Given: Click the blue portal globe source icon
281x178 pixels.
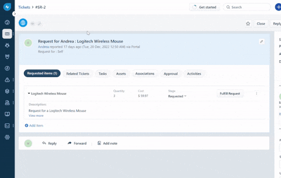Looking at the screenshot, I should coord(23,23).
